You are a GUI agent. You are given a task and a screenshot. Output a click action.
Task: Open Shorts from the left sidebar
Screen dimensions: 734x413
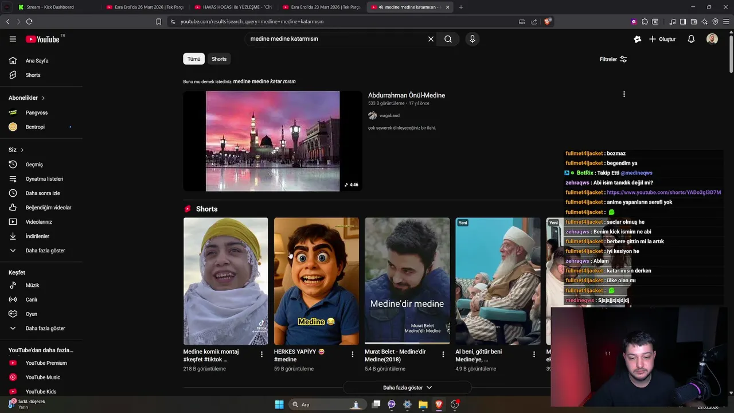pos(33,75)
